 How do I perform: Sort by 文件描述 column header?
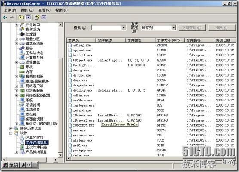[x=110, y=40]
